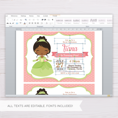Apply the Subtitle style
Viewport: 118px width, 118px height.
(102, 22)
